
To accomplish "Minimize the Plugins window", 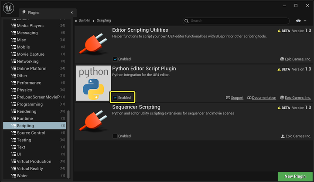I will (x=284, y=6).
